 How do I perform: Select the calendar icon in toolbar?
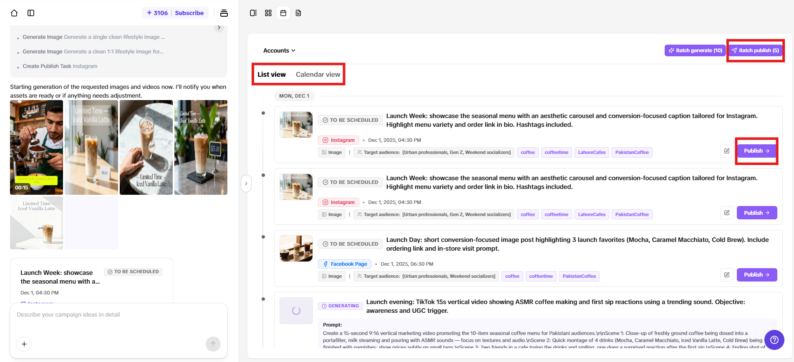(283, 13)
